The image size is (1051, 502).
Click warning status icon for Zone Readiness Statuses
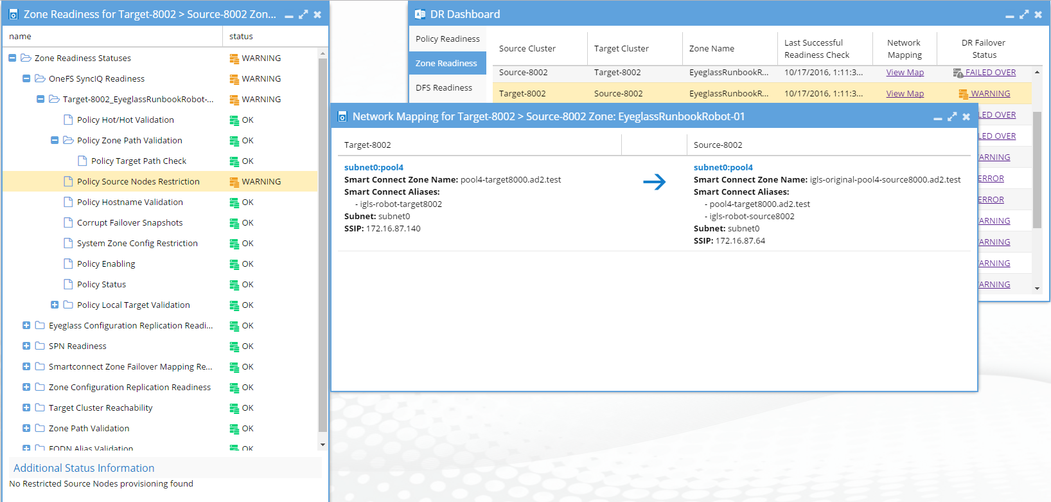[x=234, y=58]
